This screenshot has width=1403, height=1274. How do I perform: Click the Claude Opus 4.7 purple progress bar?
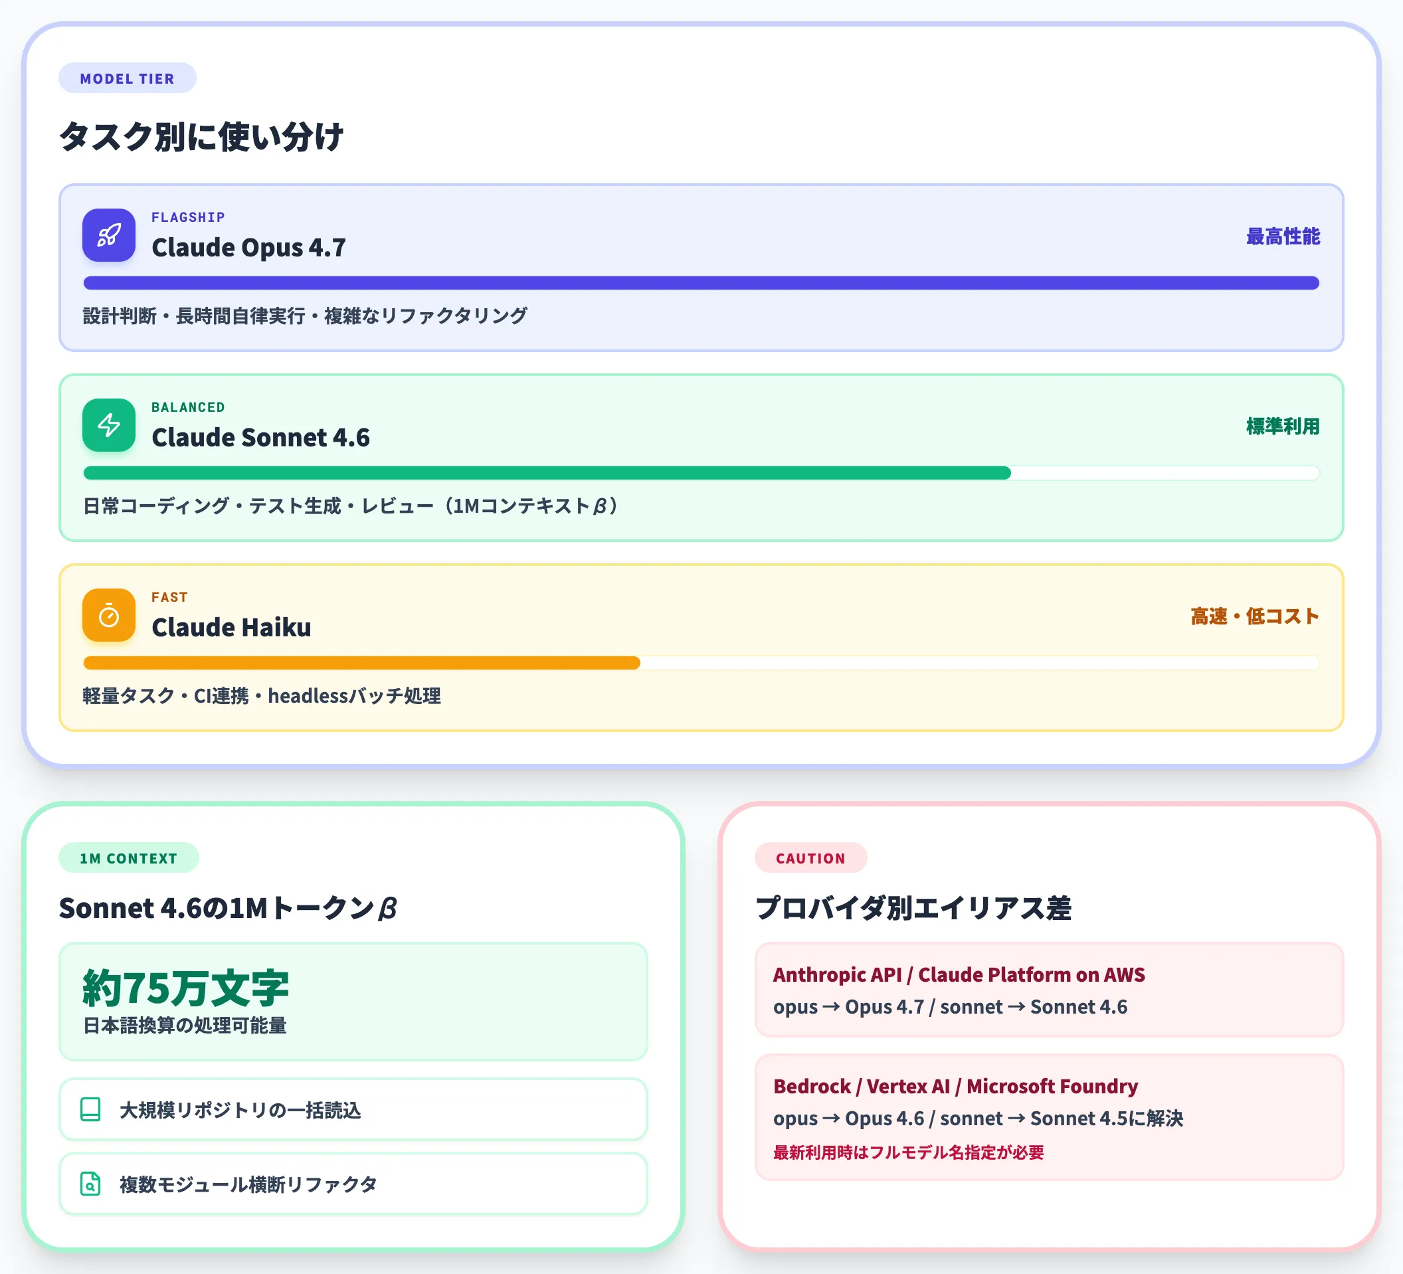(701, 283)
